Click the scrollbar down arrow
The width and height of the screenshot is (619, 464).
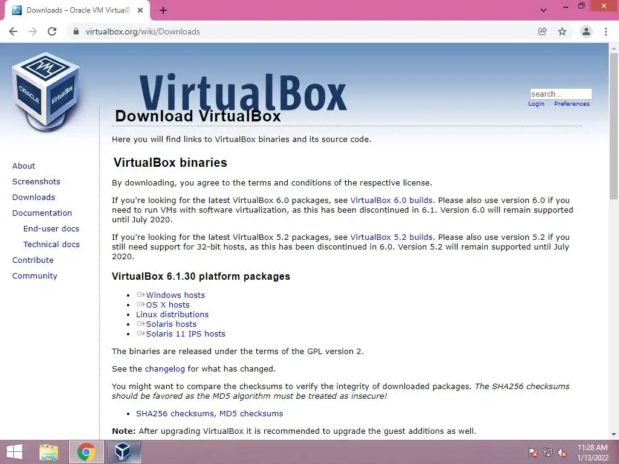coord(614,434)
